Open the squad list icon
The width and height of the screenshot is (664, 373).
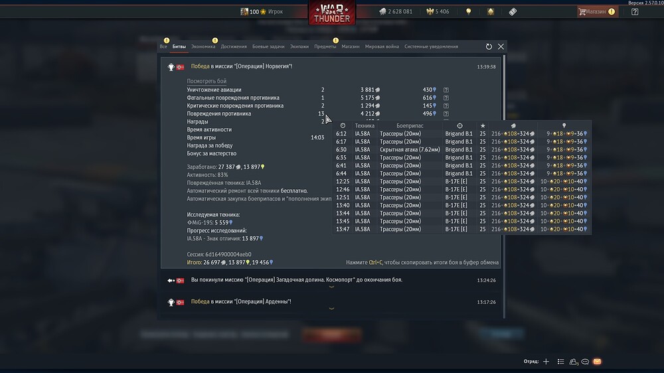(560, 362)
